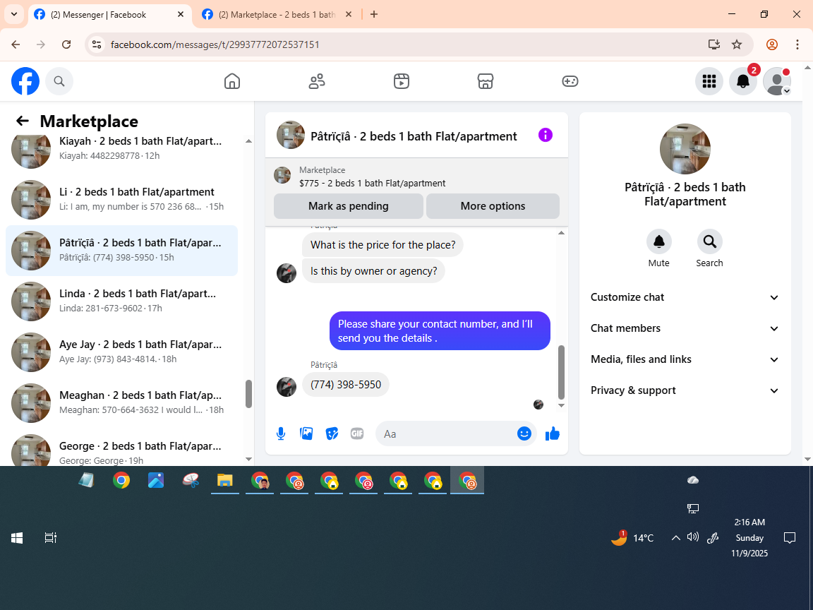Image resolution: width=813 pixels, height=610 pixels.
Task: Click the chat scroll down arrow
Action: pos(561,406)
